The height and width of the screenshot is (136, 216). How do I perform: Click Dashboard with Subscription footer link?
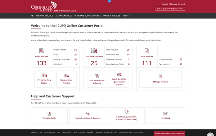point(131,132)
